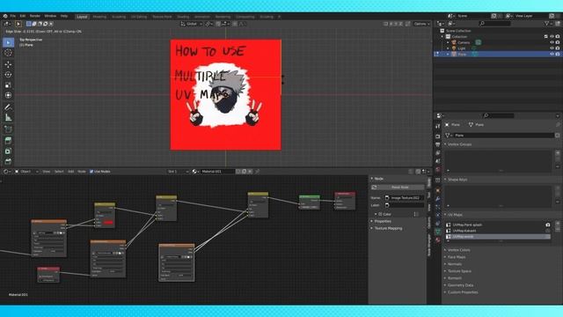Toggle the fake user shield for Material.001
Viewport: 563px width, 317px height.
tap(238, 172)
